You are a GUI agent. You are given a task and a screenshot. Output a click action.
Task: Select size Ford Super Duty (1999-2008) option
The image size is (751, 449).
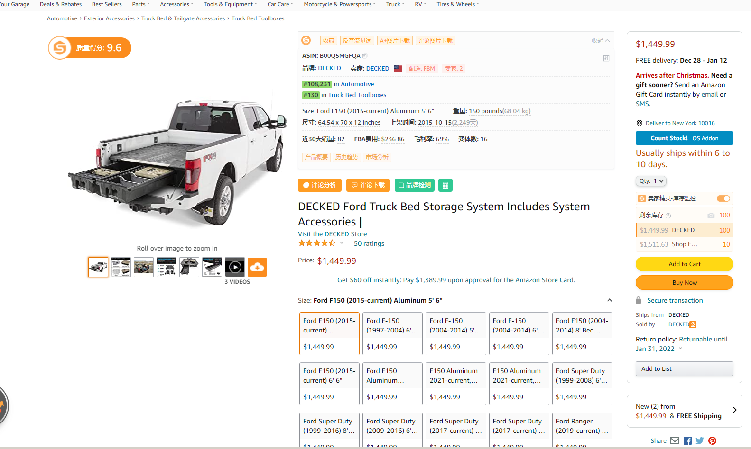[582, 384]
